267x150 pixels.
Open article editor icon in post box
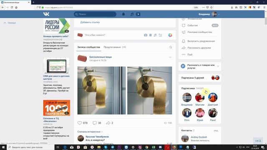160,35
